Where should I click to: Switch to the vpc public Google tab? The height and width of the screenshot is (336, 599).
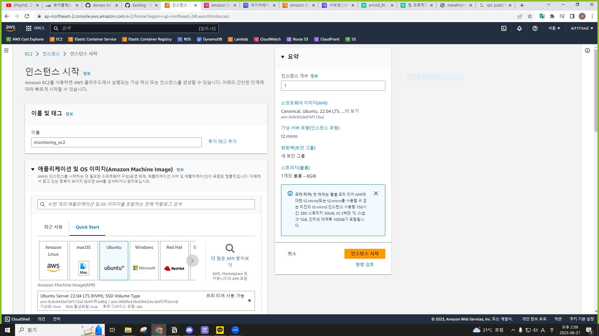click(x=495, y=5)
